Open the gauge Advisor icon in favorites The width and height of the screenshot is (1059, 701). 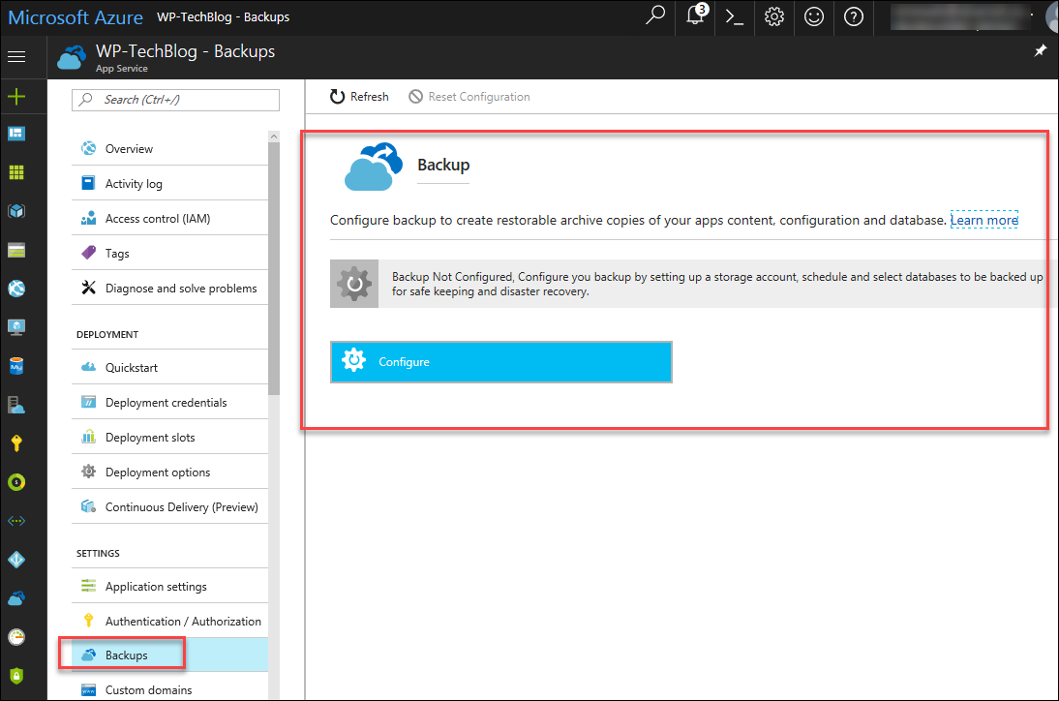click(x=16, y=637)
